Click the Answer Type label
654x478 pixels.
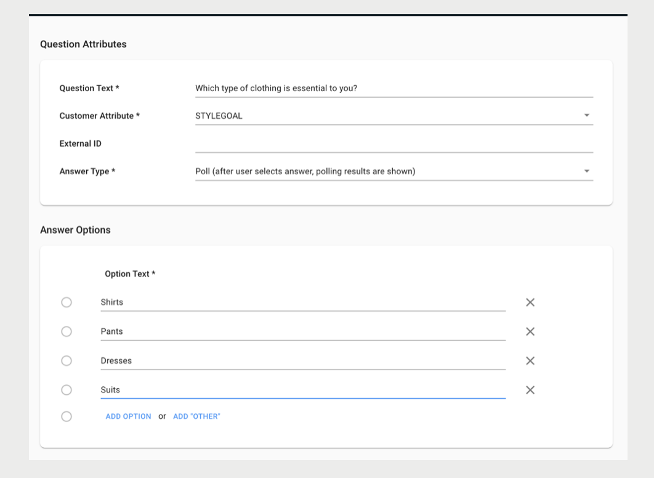[87, 171]
